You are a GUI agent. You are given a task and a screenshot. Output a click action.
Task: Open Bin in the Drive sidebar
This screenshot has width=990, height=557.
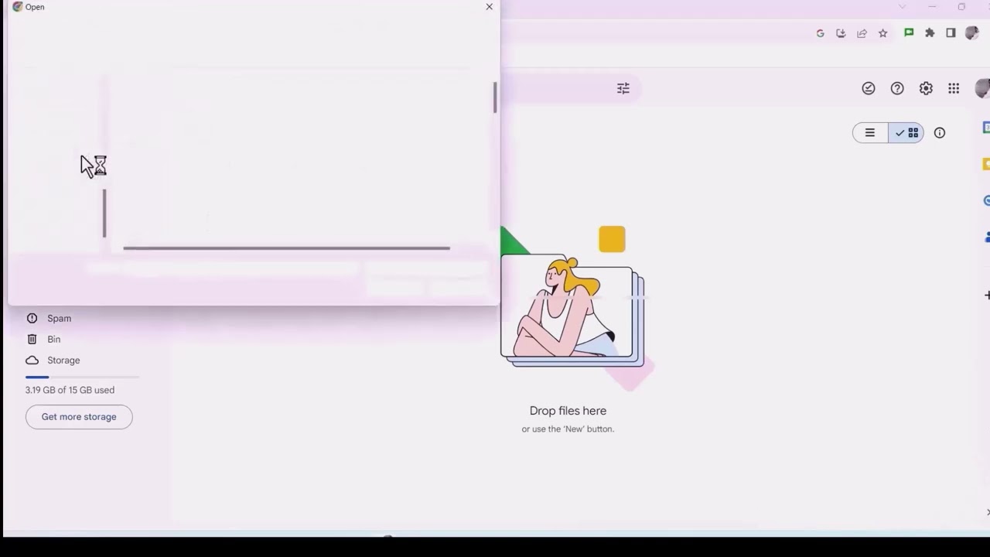(53, 339)
